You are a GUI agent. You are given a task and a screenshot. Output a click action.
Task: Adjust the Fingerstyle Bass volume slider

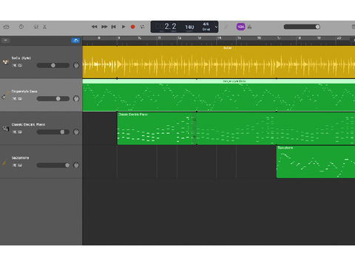coord(53,98)
